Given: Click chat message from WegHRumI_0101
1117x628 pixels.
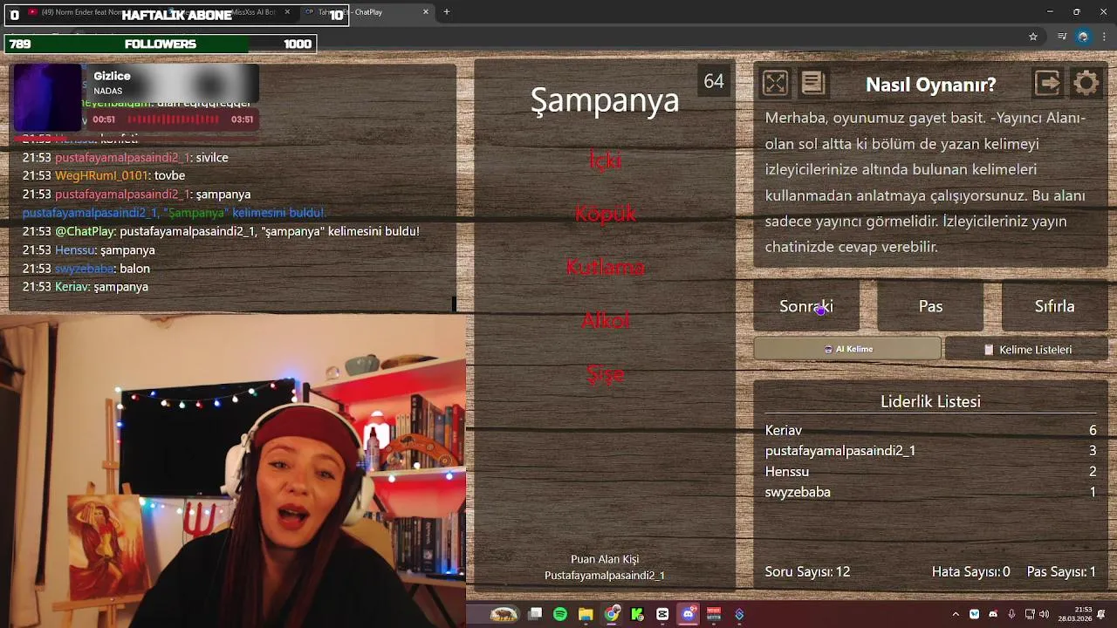Looking at the screenshot, I should (104, 175).
